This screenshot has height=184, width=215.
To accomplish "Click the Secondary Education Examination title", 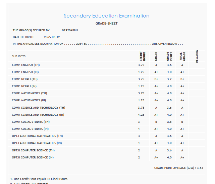I will click(107, 16).
